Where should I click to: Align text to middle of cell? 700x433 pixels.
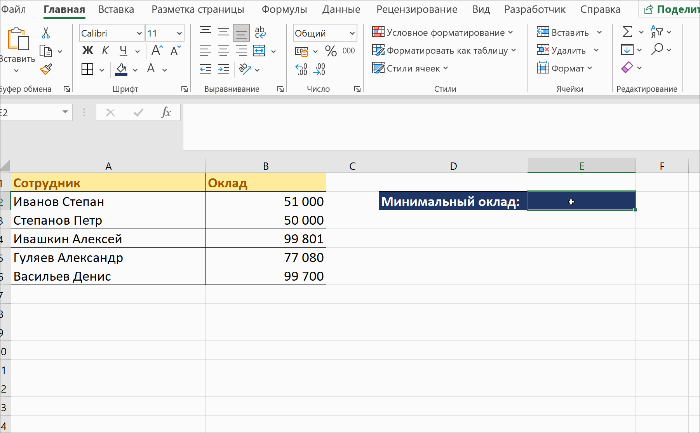tap(223, 33)
